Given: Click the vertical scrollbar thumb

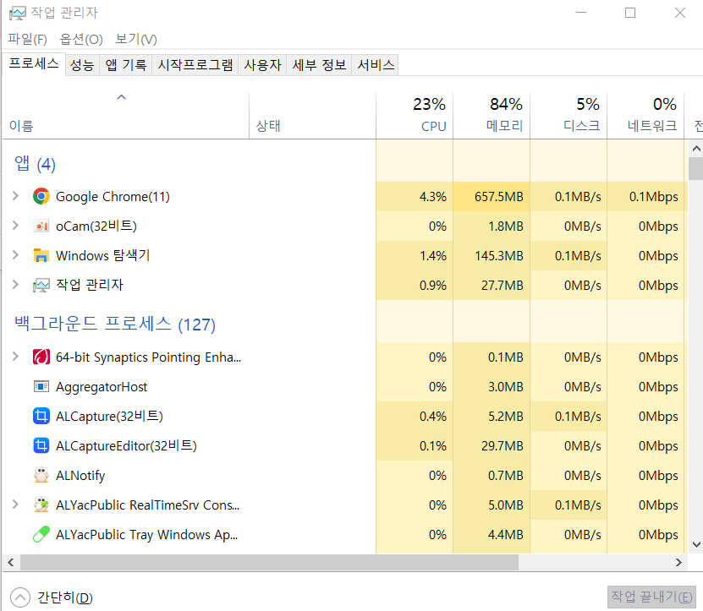Looking at the screenshot, I should pyautogui.click(x=696, y=168).
